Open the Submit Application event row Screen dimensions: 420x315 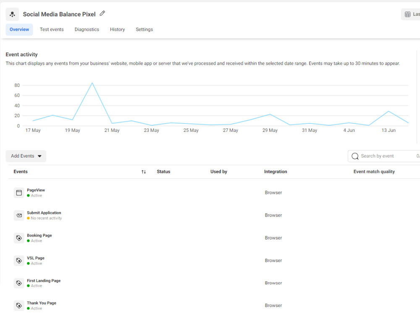click(214, 215)
